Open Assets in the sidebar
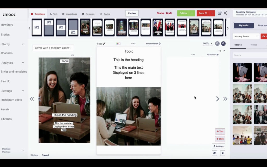This screenshot has width=267, height=167. (x=5, y=109)
